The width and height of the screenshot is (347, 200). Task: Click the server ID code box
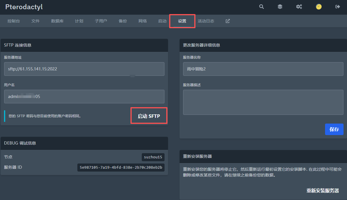121,168
